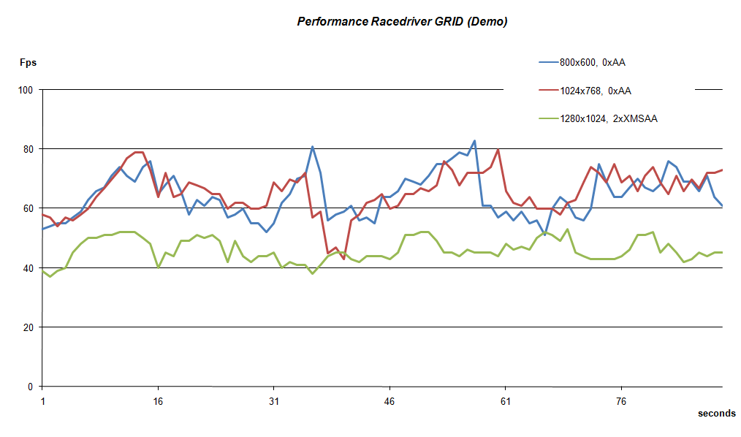This screenshot has width=741, height=437.
Task: Click the blue line's highest peak near 83 fps
Action: coord(474,141)
